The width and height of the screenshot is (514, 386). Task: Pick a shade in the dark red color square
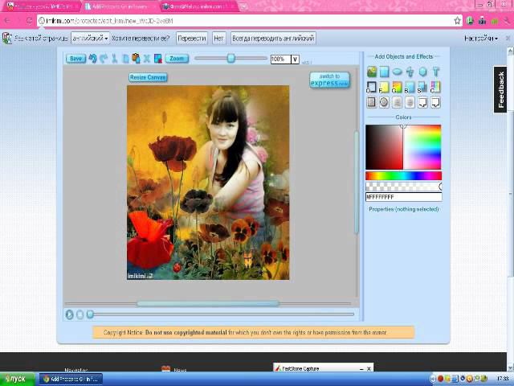point(384,147)
